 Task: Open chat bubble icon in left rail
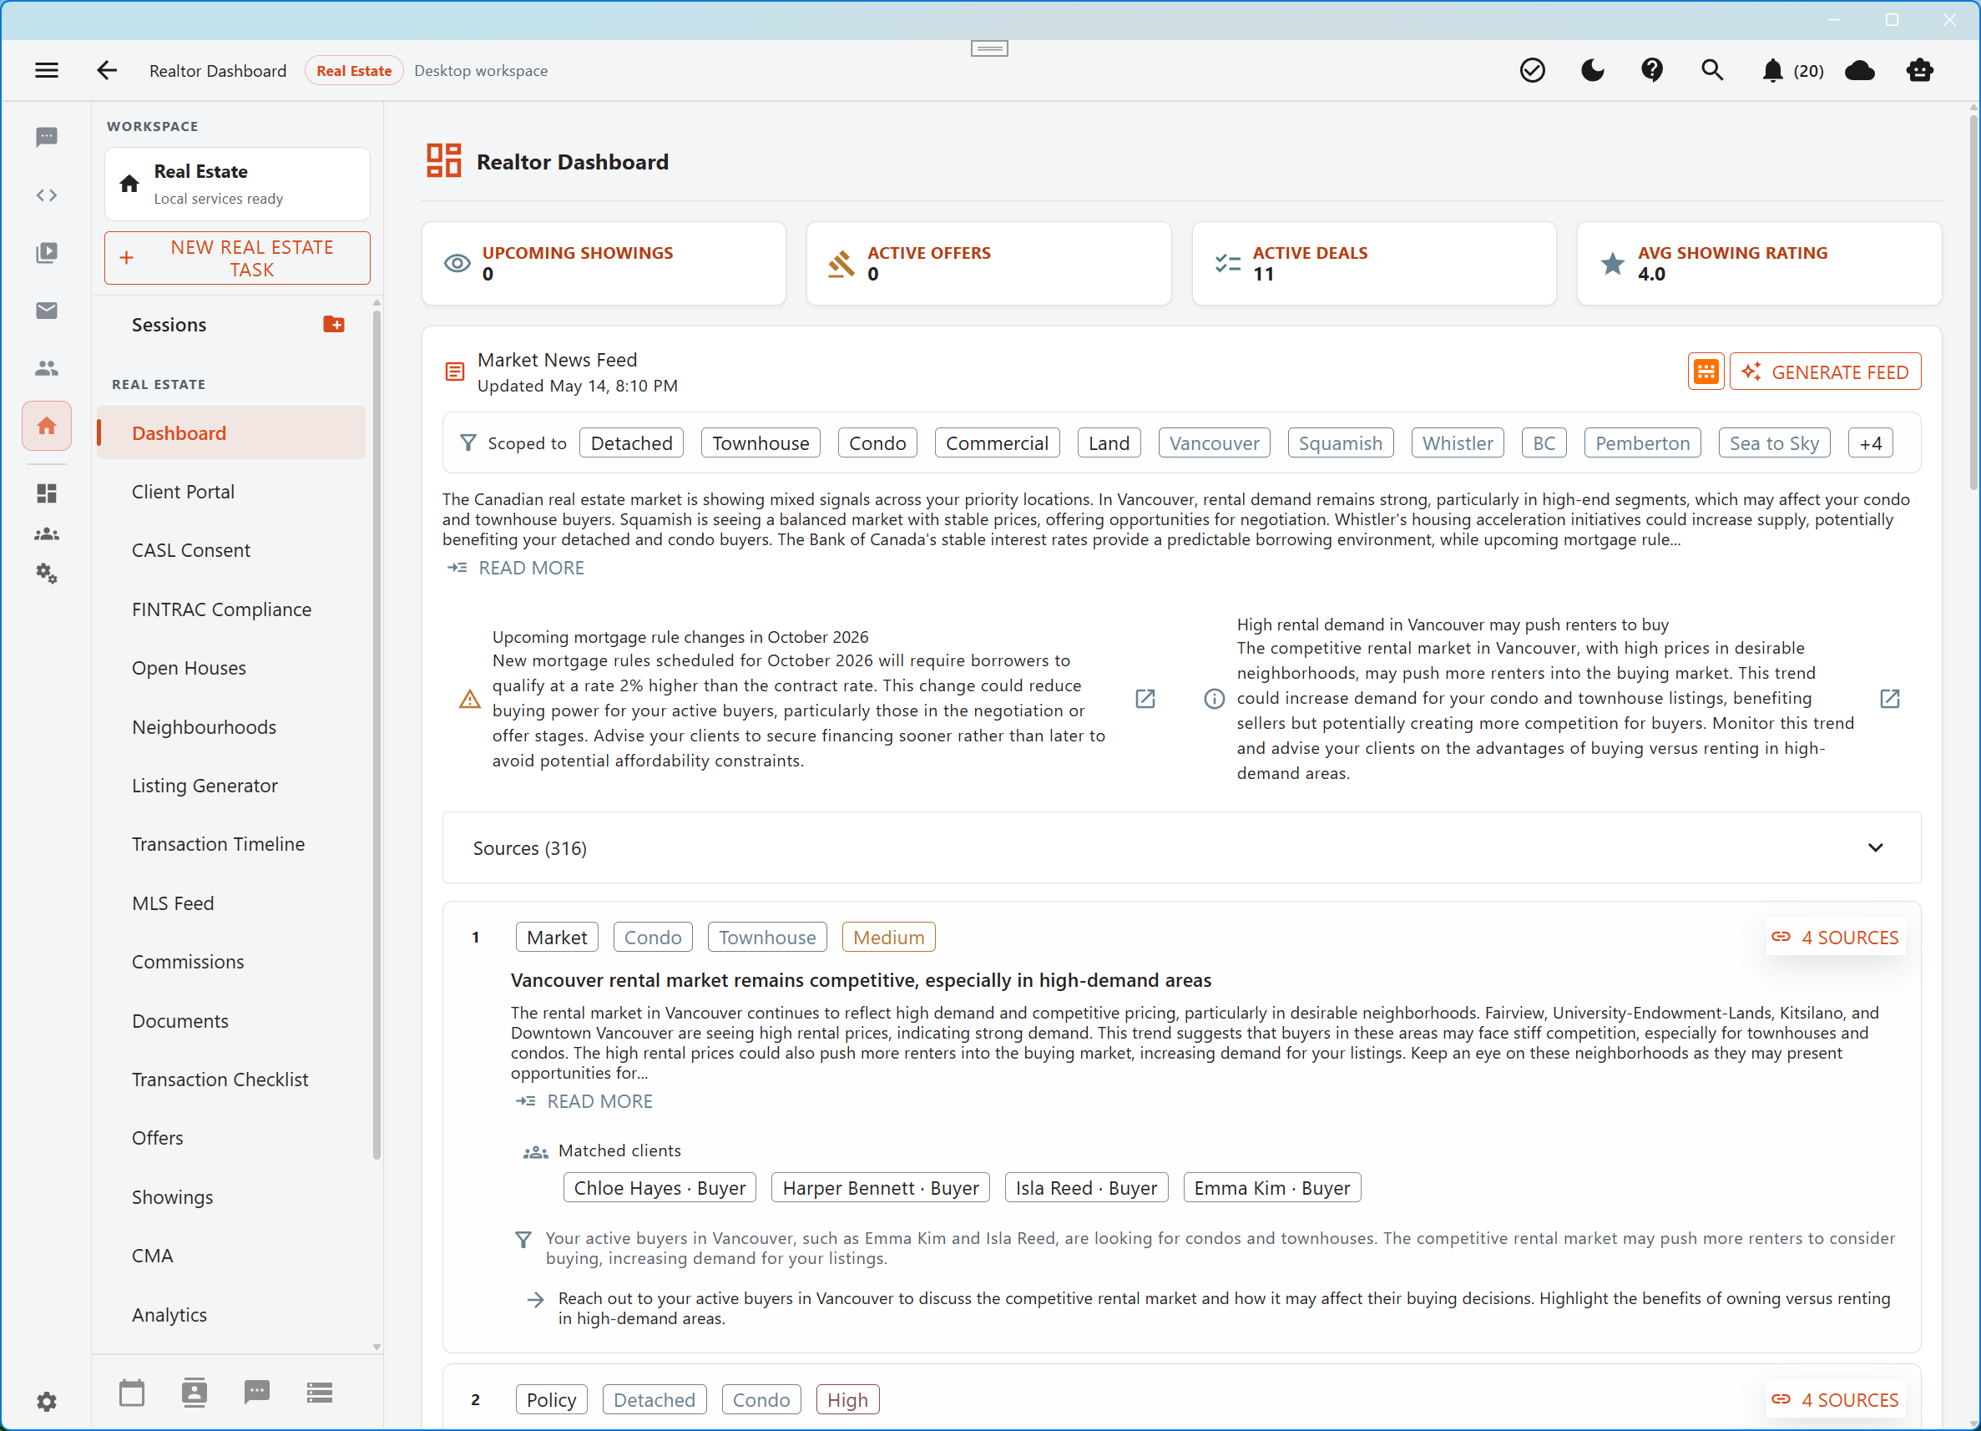pos(46,137)
